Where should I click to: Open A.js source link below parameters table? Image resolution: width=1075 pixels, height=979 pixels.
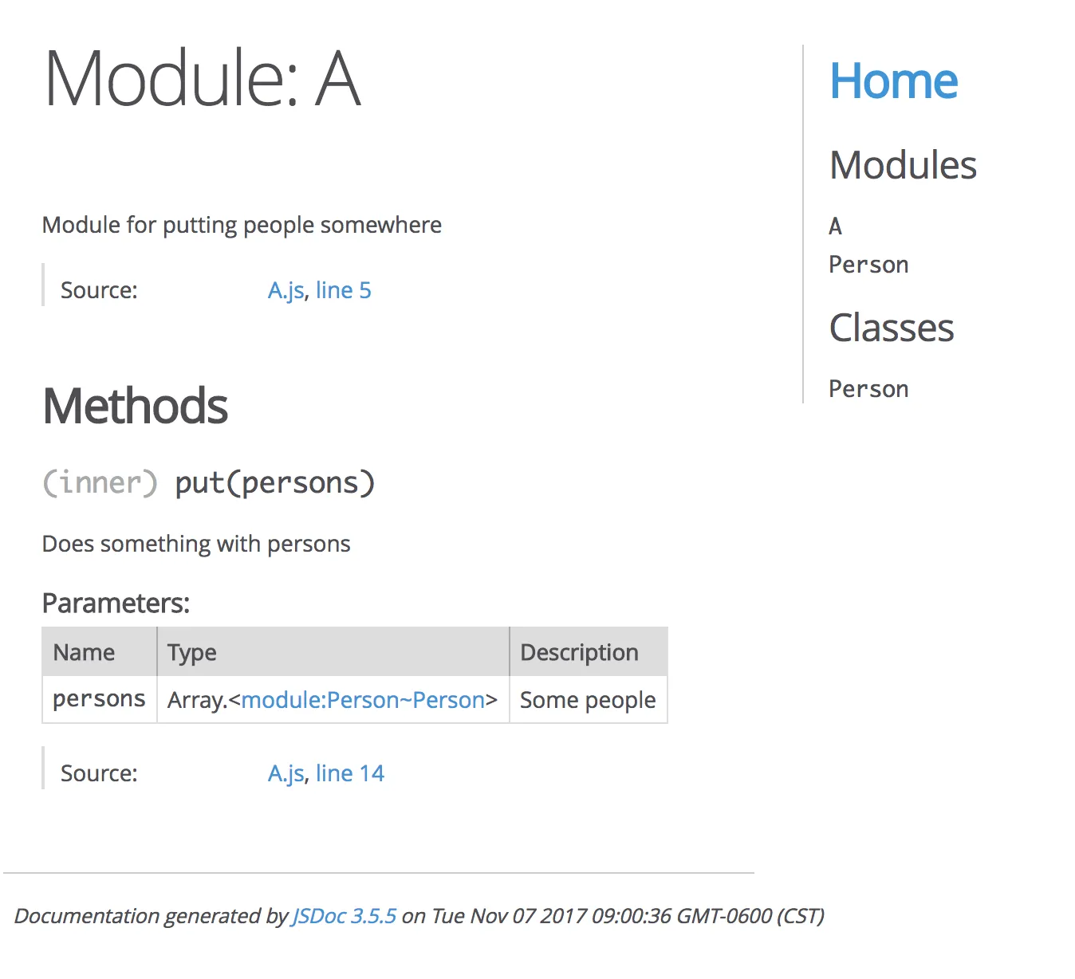(x=285, y=773)
